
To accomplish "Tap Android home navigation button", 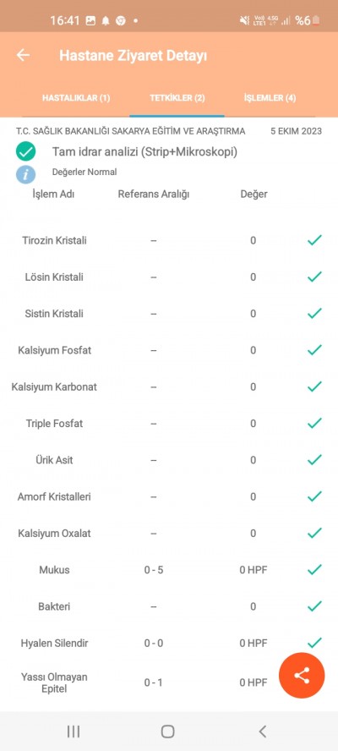I will pos(167,732).
